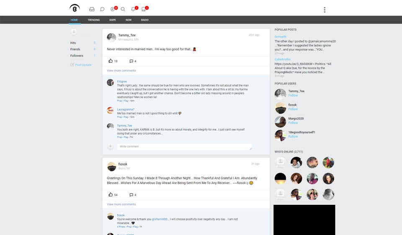Viewport: 402px width, 235px height.
Task: Click the Post Update link
Action: coord(83,65)
